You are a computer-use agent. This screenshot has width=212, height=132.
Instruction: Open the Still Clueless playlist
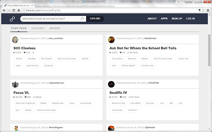(25, 48)
